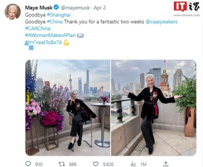Click the 9,820 likes count
Image resolution: width=203 pixels, height=167 pixels.
(x=108, y=164)
